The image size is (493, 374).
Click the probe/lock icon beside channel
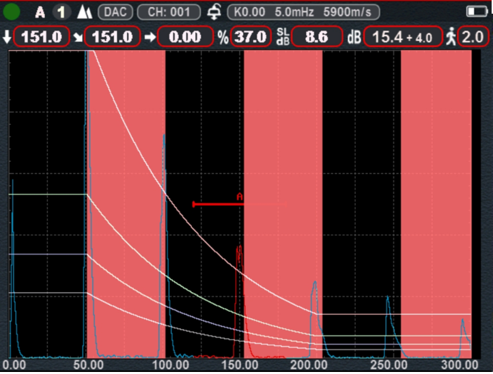213,12
